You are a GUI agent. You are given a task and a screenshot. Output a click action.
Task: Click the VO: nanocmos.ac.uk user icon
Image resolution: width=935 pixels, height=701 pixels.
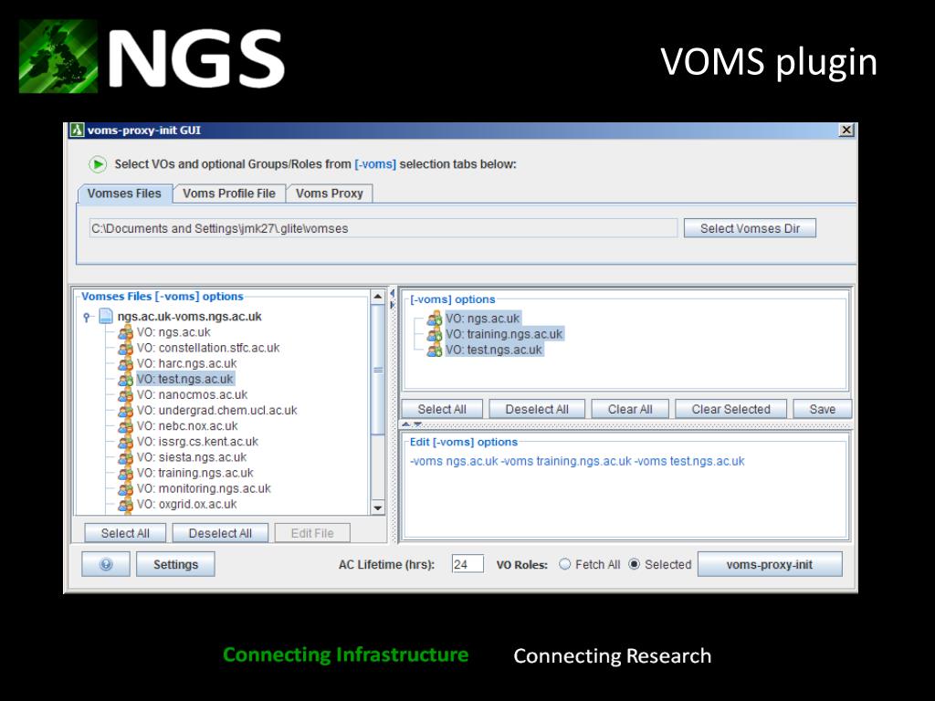pyautogui.click(x=125, y=394)
